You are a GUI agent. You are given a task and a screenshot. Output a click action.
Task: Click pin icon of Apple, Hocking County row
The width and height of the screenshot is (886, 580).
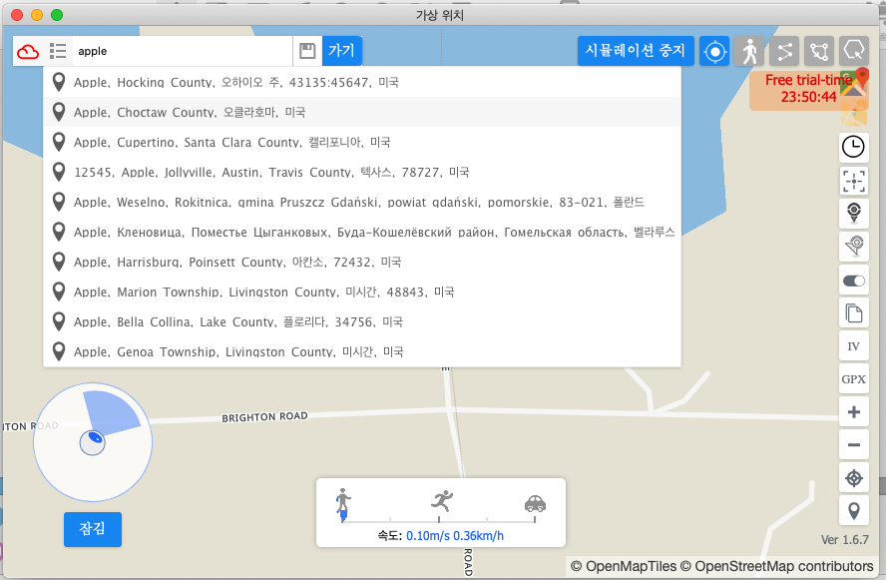click(x=58, y=82)
